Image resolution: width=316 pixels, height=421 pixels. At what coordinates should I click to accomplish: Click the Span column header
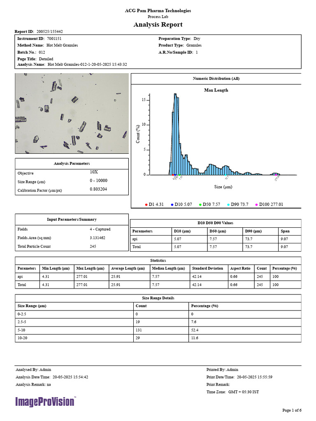[285, 231]
